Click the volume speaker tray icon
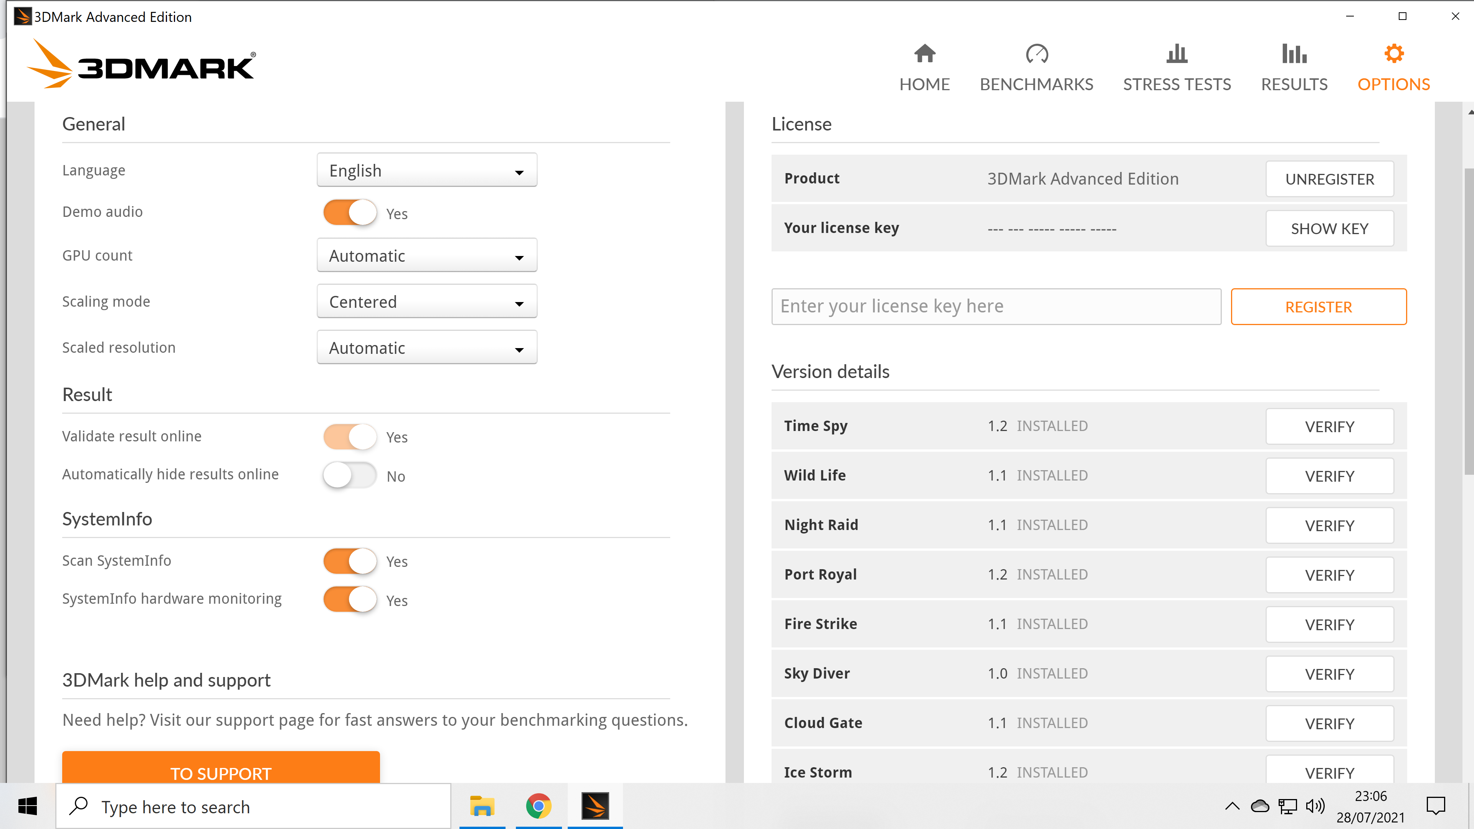 coord(1315,807)
